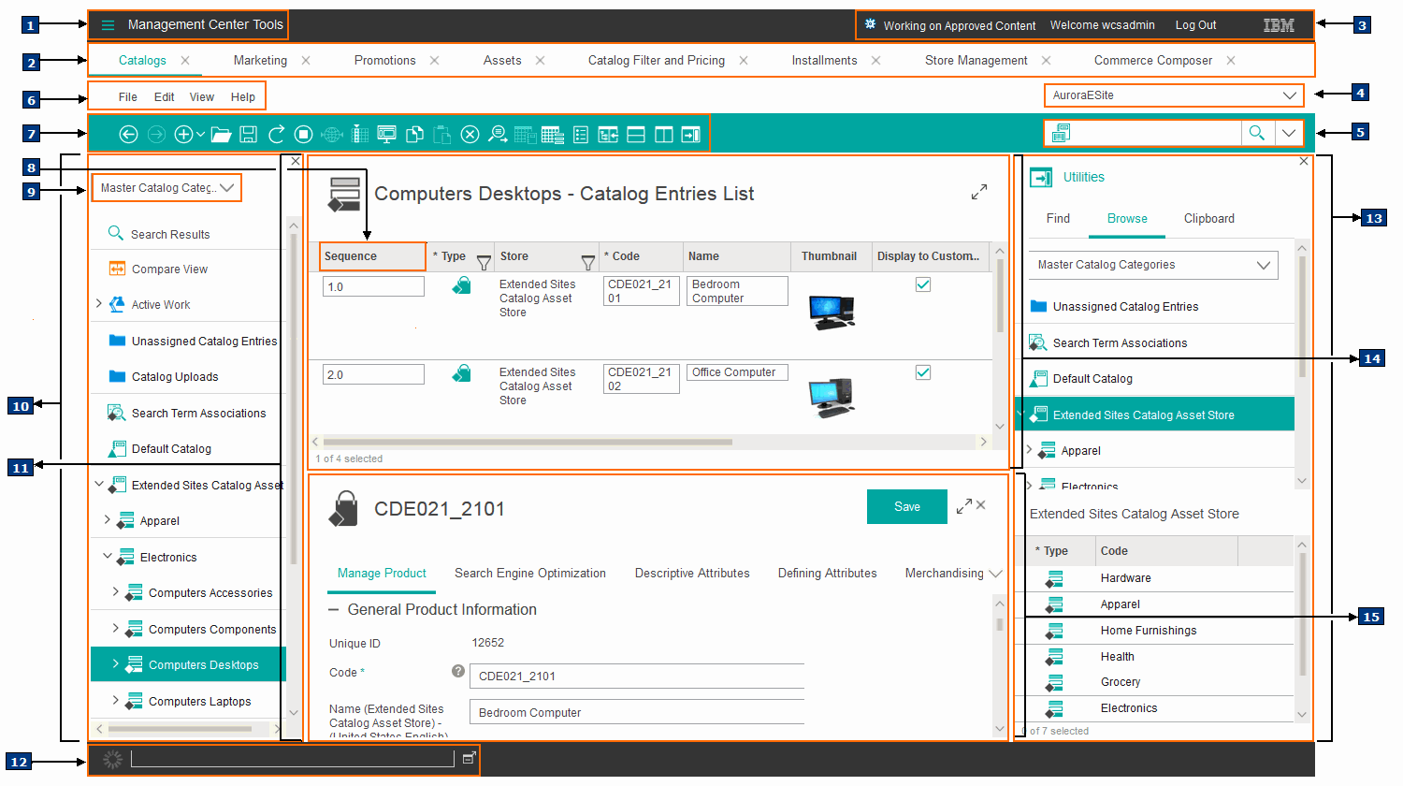1403x786 pixels.
Task: Click the Working on Approved Content icon
Action: (870, 24)
